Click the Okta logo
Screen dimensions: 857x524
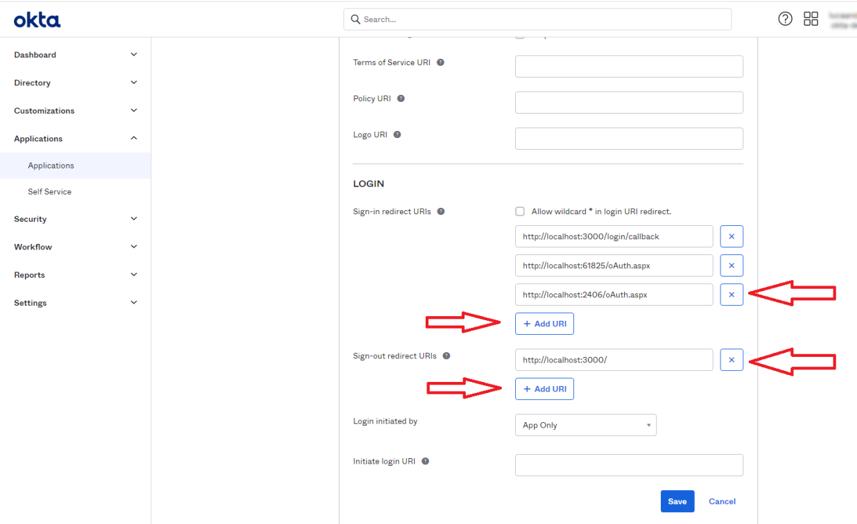click(37, 20)
